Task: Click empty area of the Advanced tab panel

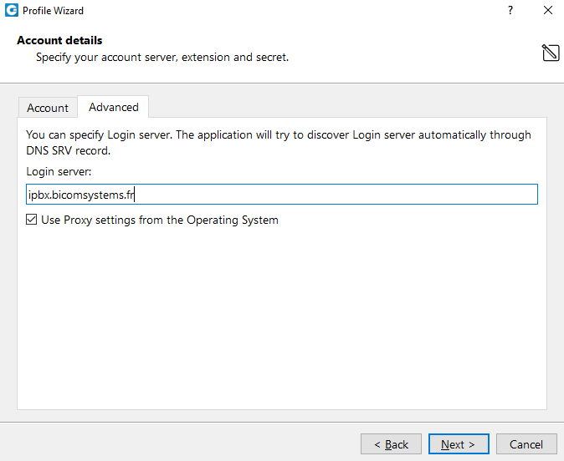Action: pyautogui.click(x=282, y=316)
